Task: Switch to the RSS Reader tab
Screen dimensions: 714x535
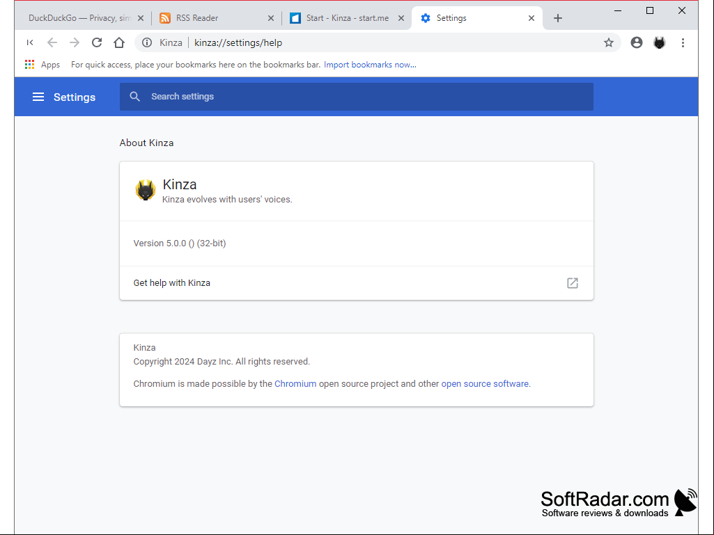Action: tap(217, 18)
